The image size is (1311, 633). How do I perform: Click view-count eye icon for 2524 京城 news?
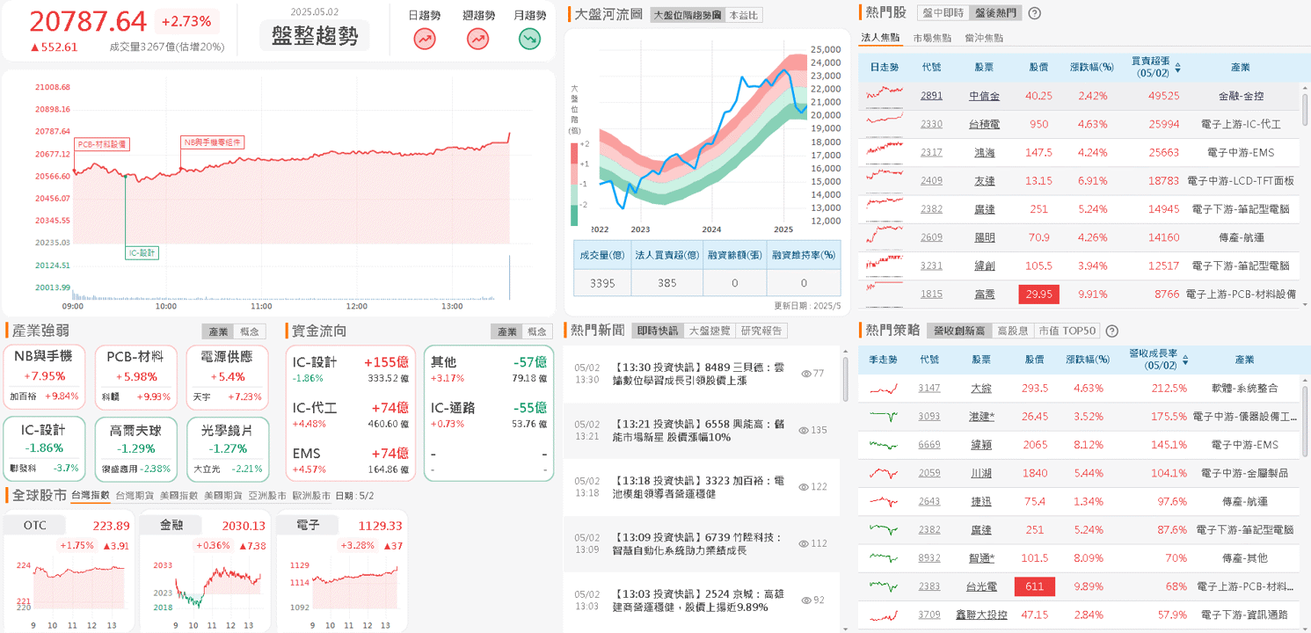(806, 600)
